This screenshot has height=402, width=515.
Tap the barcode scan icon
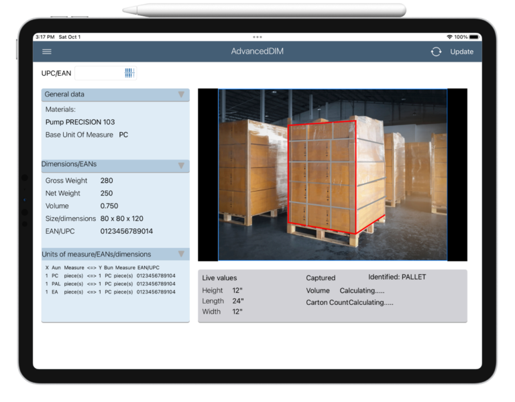pos(129,73)
